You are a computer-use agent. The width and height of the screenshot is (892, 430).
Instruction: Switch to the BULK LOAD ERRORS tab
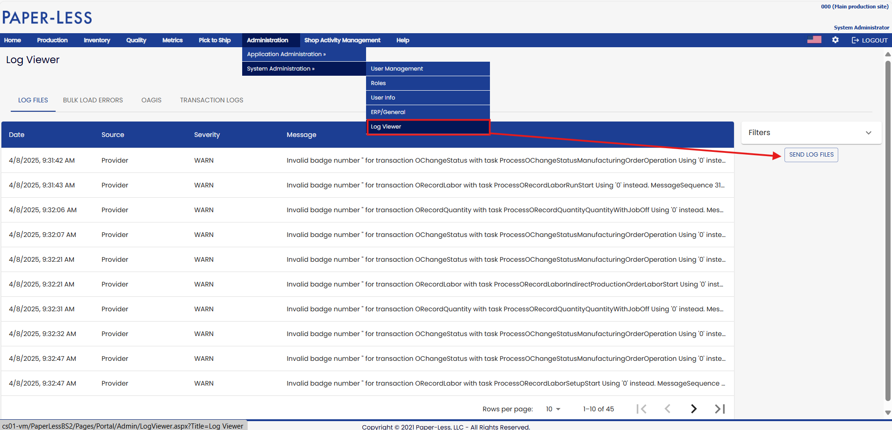point(93,100)
